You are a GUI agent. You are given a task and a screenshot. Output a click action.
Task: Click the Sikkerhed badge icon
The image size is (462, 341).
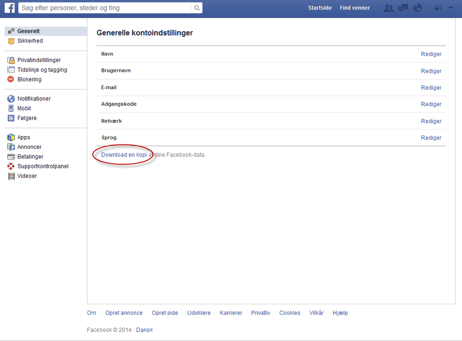11,41
